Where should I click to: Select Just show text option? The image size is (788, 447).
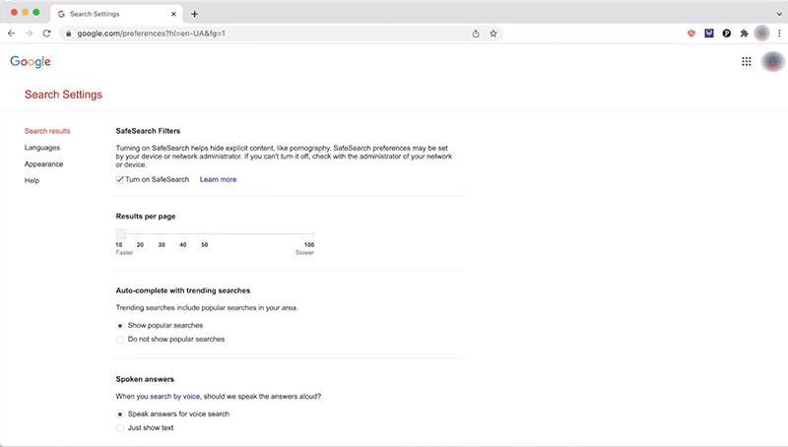[x=119, y=428]
